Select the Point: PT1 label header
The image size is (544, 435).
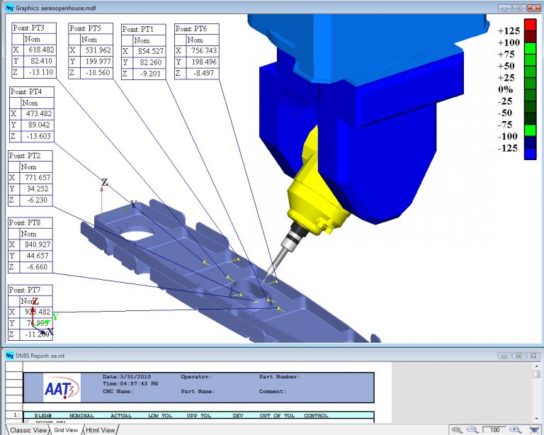click(x=143, y=29)
